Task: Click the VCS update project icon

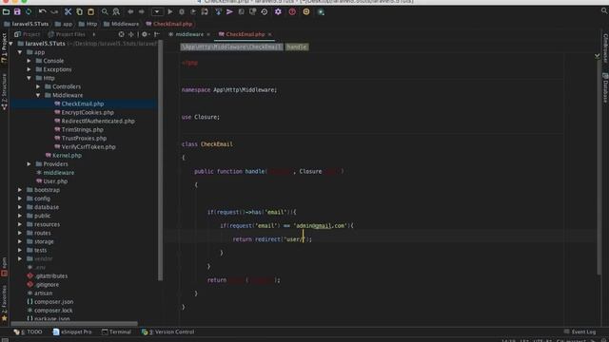Action: point(218,12)
